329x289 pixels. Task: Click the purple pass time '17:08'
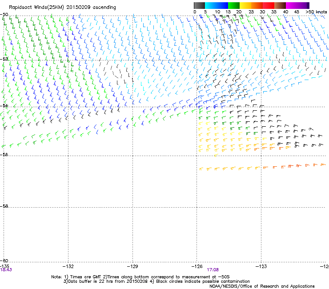pyautogui.click(x=213, y=270)
